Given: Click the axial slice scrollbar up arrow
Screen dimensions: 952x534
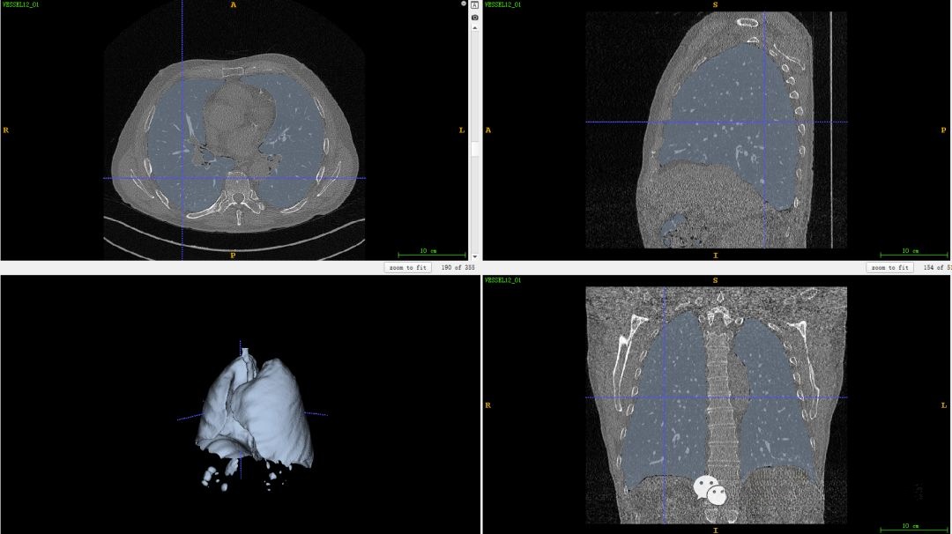Looking at the screenshot, I should 475,28.
